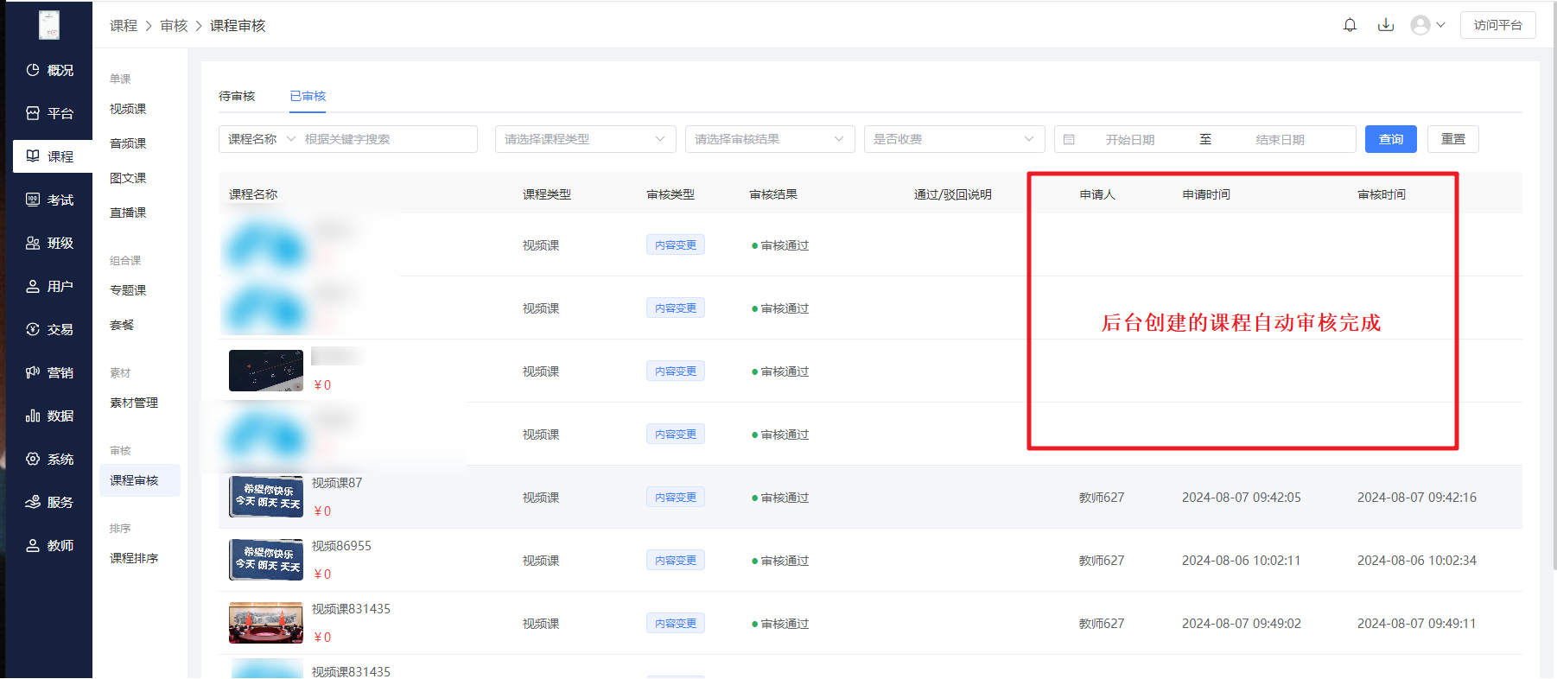Click the 课程 breadcrumb link
Image resolution: width=1557 pixels, height=679 pixels.
[124, 26]
